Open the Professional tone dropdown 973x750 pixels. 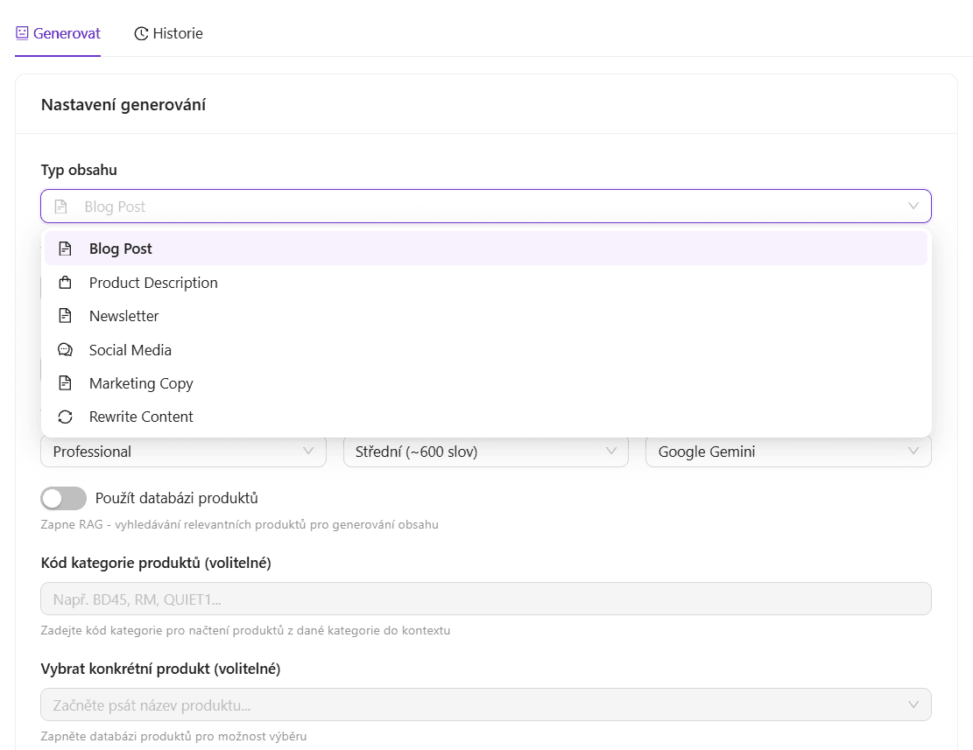(183, 452)
